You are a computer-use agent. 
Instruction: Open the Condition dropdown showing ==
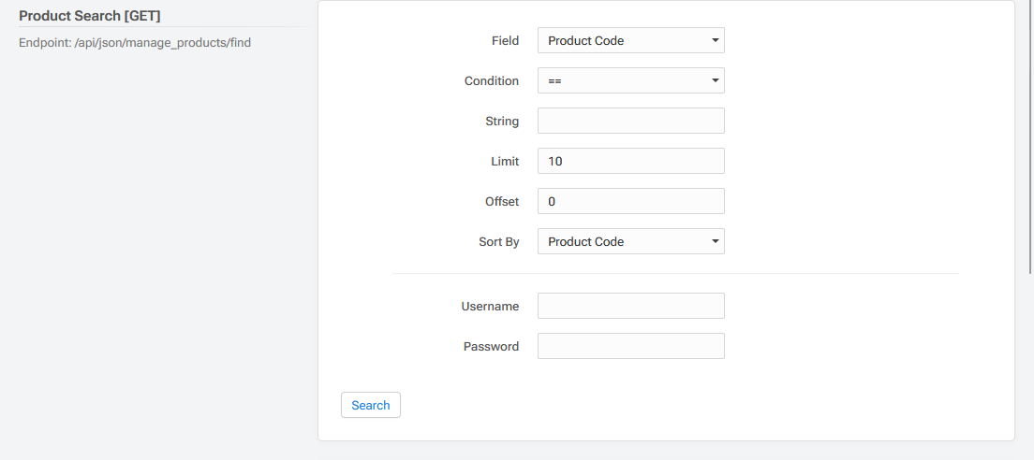point(631,80)
